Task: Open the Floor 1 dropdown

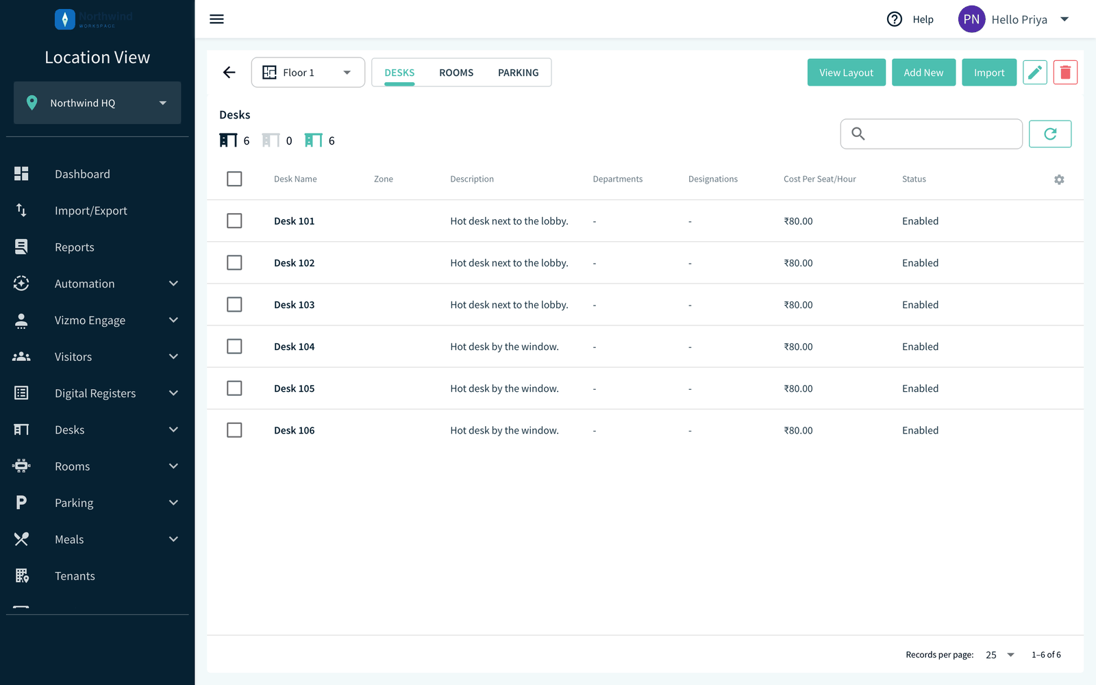Action: [x=308, y=73]
